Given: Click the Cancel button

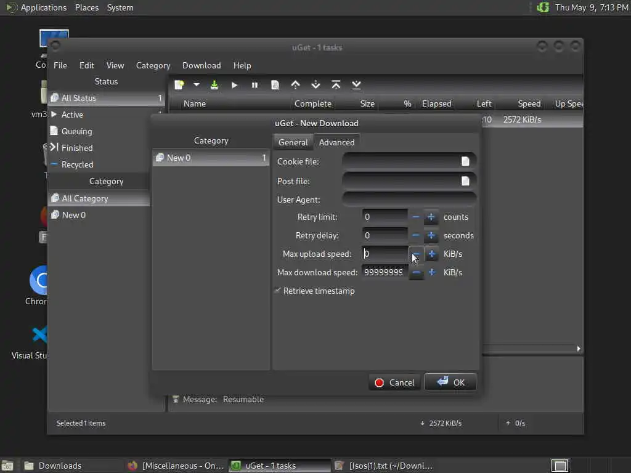Looking at the screenshot, I should [x=394, y=382].
